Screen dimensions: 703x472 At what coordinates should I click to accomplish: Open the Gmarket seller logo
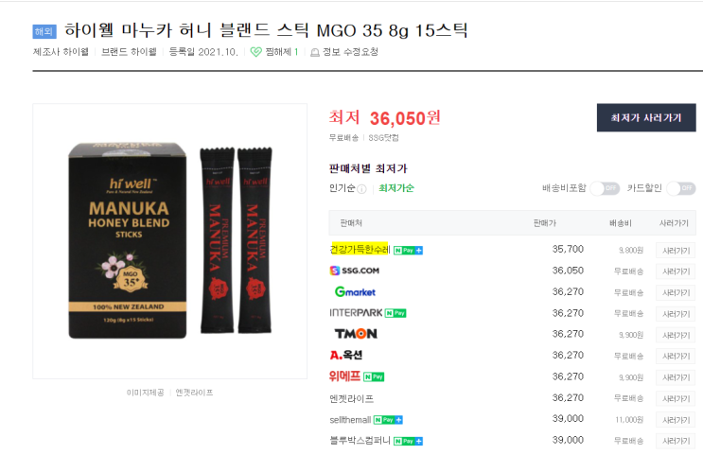[x=355, y=291]
